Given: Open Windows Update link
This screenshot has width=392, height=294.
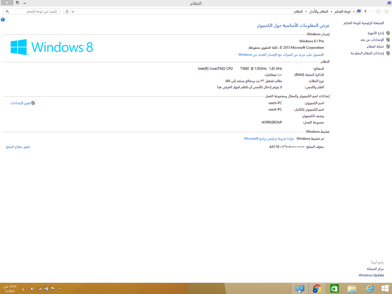Looking at the screenshot, I should [x=371, y=275].
